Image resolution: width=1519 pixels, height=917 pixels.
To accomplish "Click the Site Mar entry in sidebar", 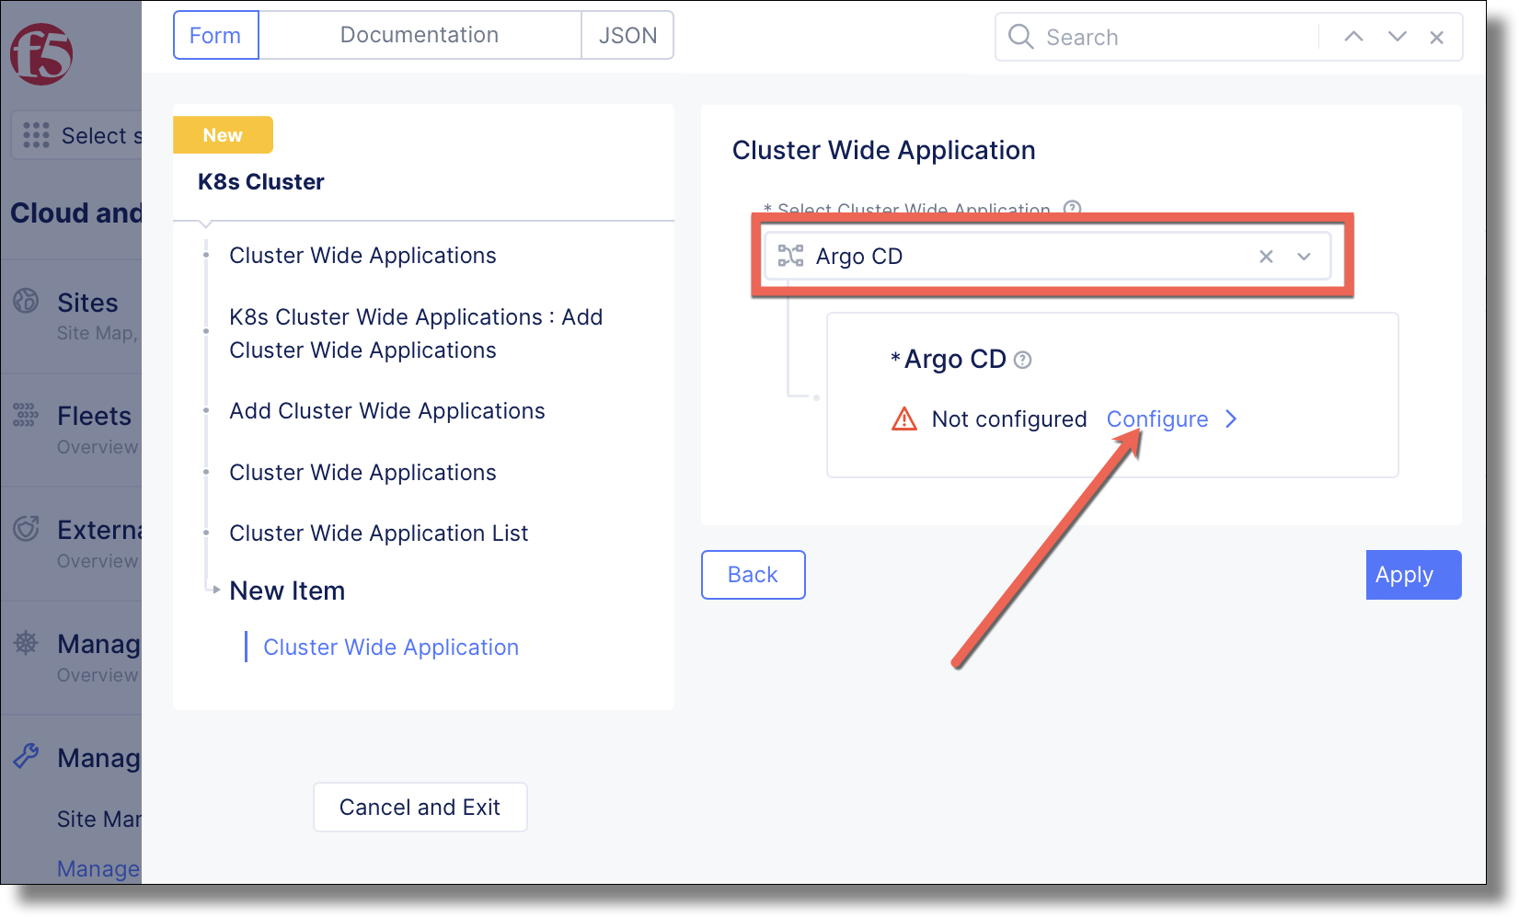I will point(99,819).
